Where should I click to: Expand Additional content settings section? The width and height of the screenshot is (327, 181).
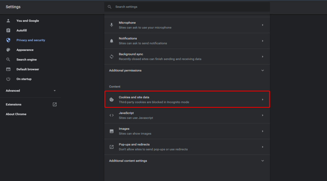point(263,161)
